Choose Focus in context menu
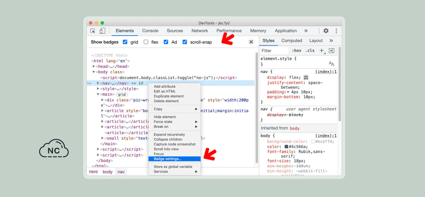The height and width of the screenshot is (197, 425). 175,154
